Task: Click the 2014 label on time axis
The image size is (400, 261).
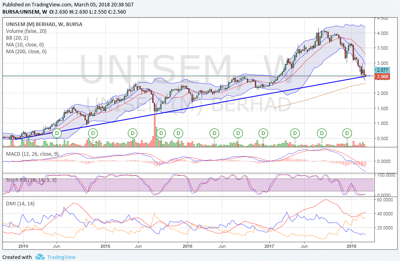Action: [x=23, y=246]
